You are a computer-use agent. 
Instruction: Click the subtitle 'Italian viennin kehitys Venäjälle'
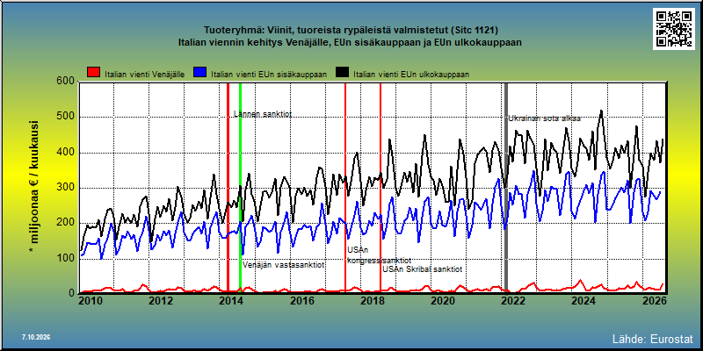[x=350, y=42]
